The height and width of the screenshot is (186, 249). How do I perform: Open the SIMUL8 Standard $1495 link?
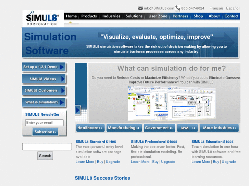pyautogui.click(x=96, y=142)
